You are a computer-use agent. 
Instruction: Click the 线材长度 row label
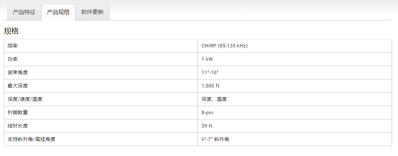[x=18, y=126]
